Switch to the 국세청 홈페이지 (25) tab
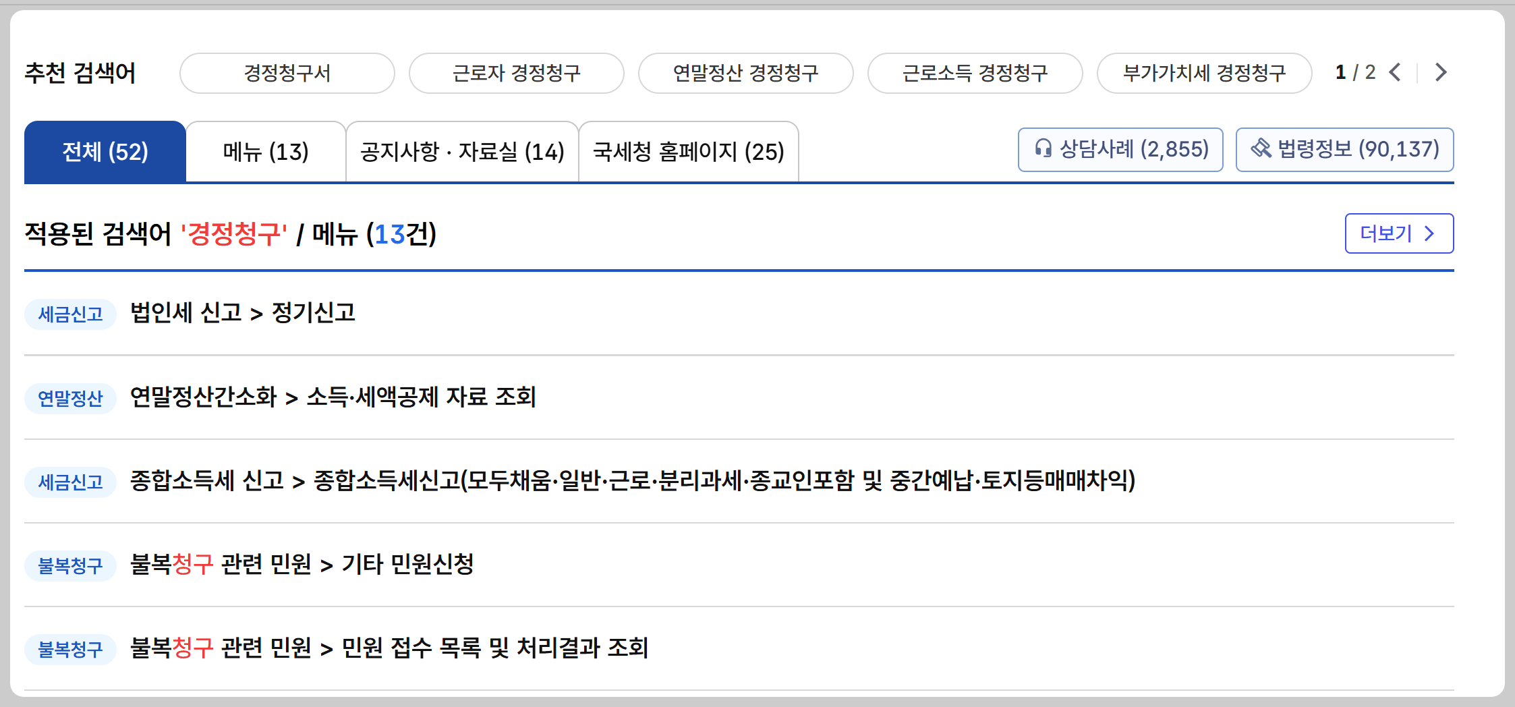The height and width of the screenshot is (707, 1515). pyautogui.click(x=688, y=152)
